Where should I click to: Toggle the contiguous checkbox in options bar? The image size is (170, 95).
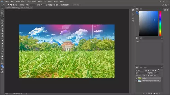[x=54, y=5]
